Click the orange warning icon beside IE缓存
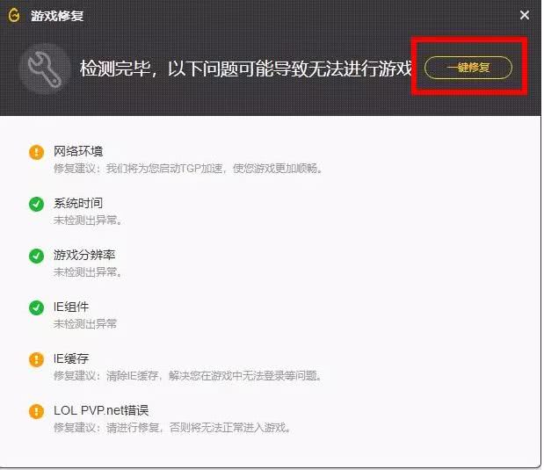Screen dimensions: 544x470 point(36,359)
